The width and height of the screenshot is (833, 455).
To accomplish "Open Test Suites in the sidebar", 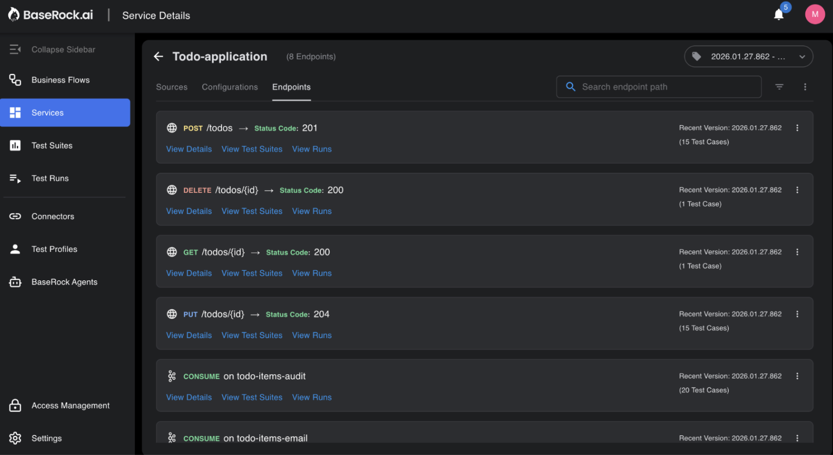I will [x=52, y=146].
